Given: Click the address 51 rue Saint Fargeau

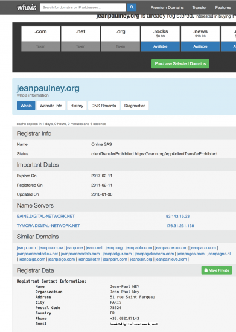Looking at the screenshot, I should [132, 297].
